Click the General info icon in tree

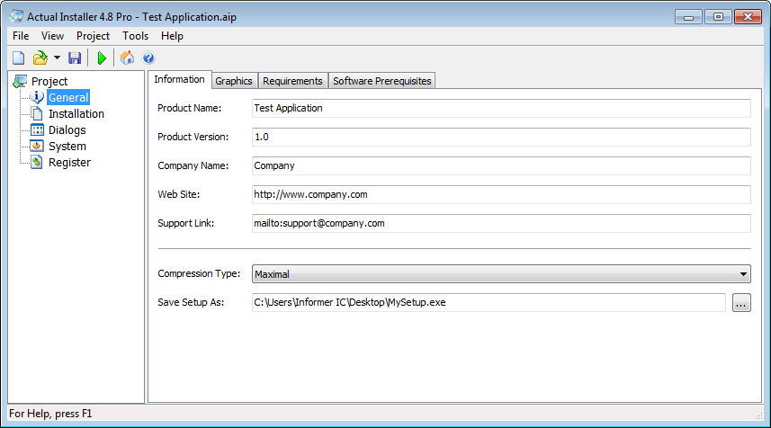pyautogui.click(x=37, y=97)
